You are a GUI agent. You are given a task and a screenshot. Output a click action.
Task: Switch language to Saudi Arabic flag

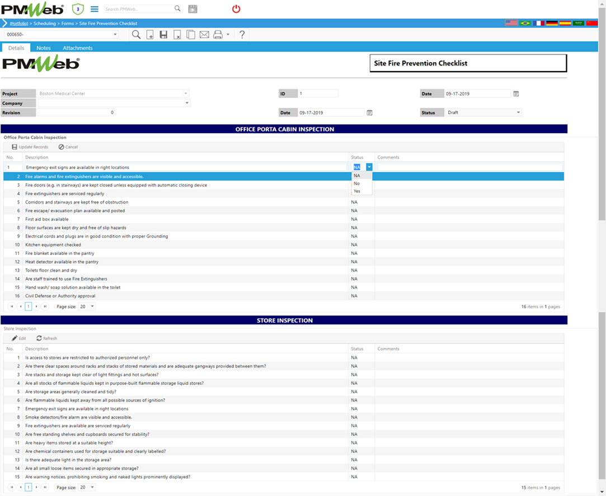tap(578, 23)
